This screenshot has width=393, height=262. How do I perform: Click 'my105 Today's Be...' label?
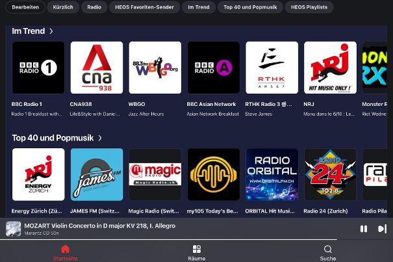pyautogui.click(x=212, y=211)
